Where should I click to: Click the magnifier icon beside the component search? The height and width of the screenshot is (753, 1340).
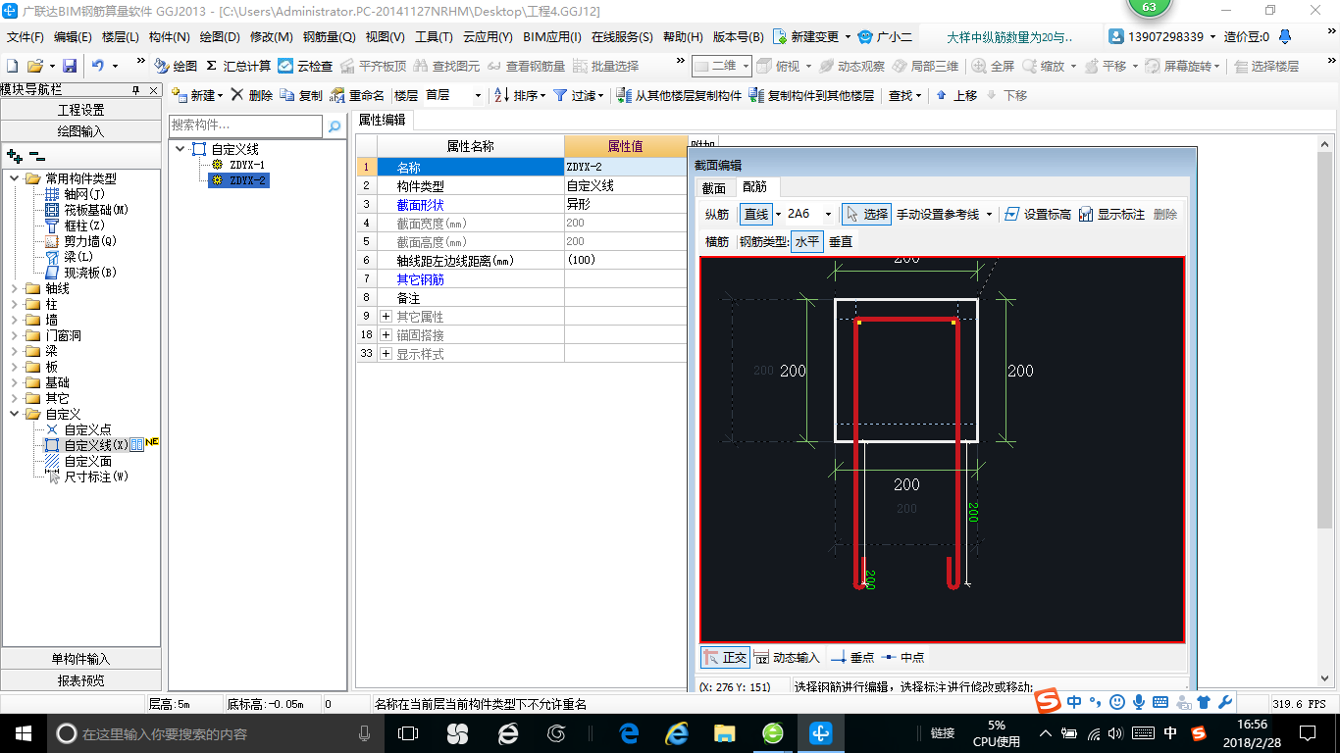(x=335, y=125)
